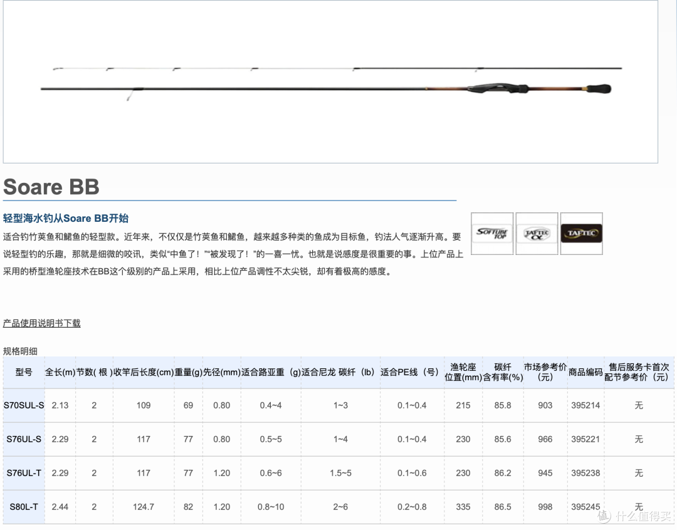Image resolution: width=677 pixels, height=530 pixels.
Task: Click the 市场参考价（元）column header
Action: 545,372
